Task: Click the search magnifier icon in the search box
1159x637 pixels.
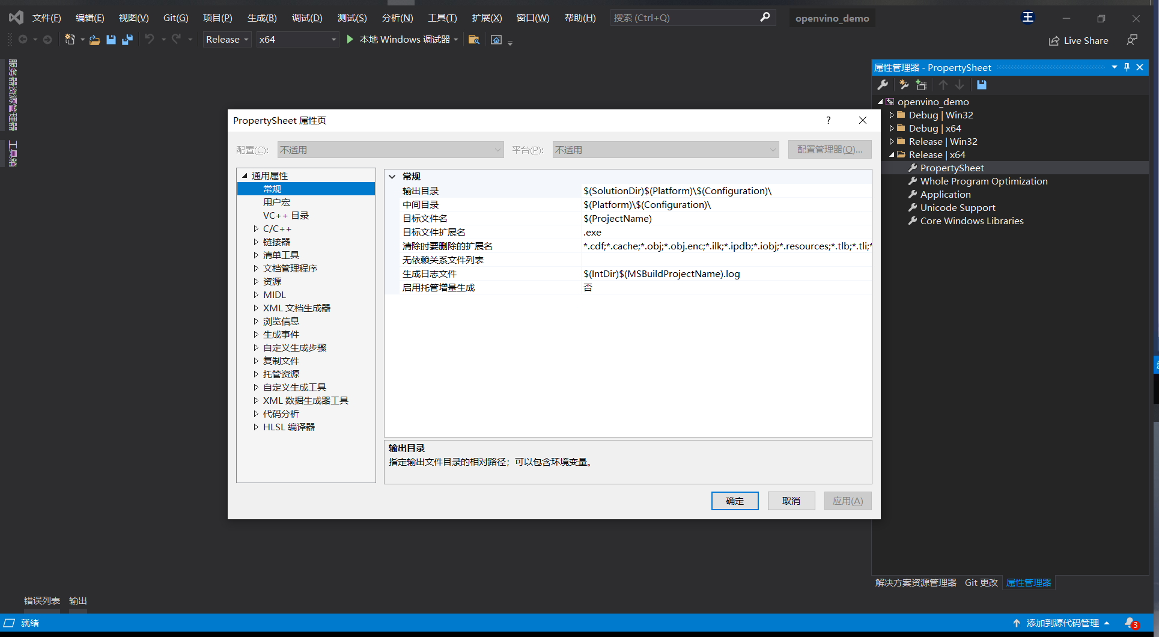Action: pos(764,17)
